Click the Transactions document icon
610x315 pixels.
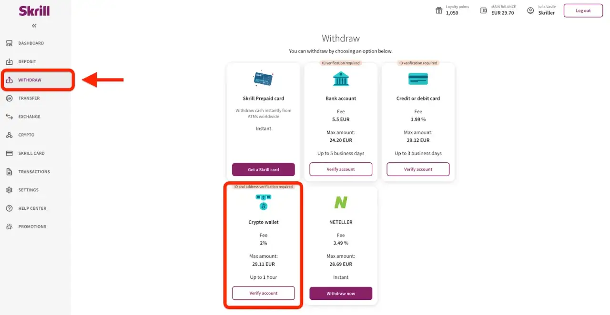tap(10, 171)
